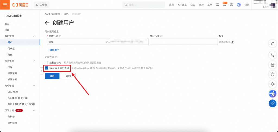Image resolution: width=278 pixels, height=132 pixels.
Task: Click the 显示名称 input field
Action: 184,42
